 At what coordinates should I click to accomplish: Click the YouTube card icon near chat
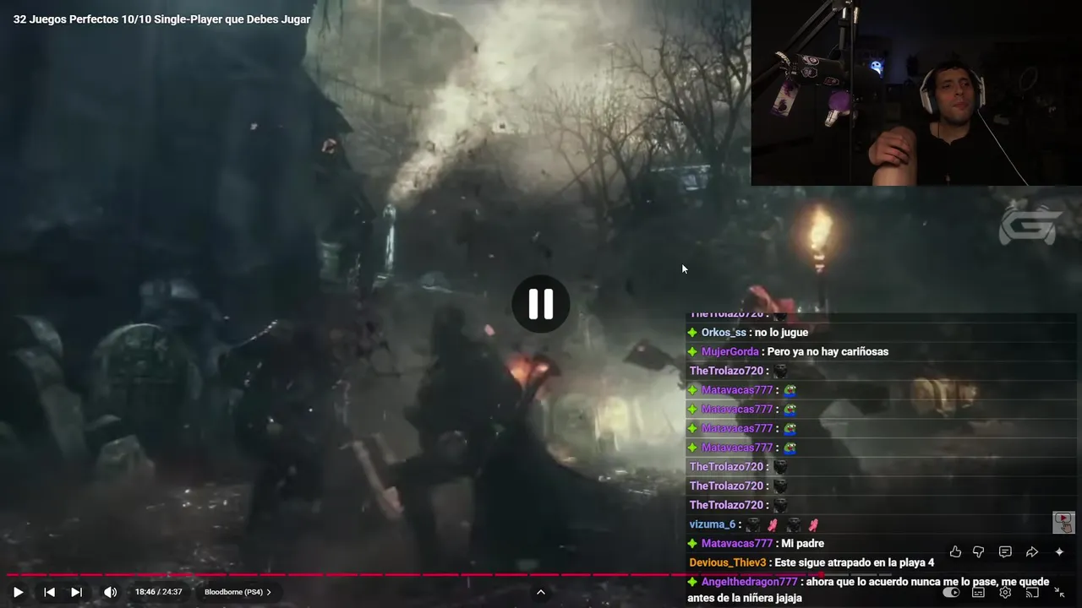1063,522
